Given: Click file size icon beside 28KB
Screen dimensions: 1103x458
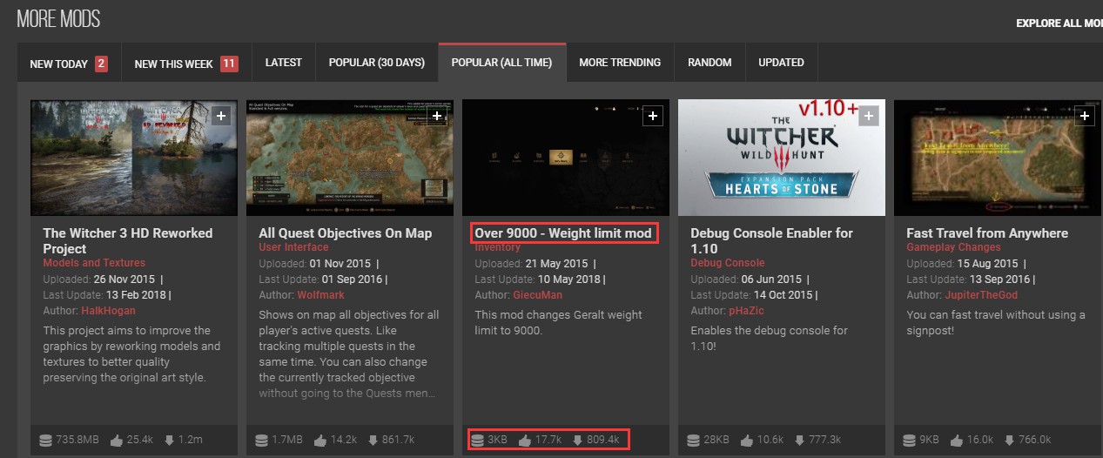Looking at the screenshot, I should [x=694, y=441].
